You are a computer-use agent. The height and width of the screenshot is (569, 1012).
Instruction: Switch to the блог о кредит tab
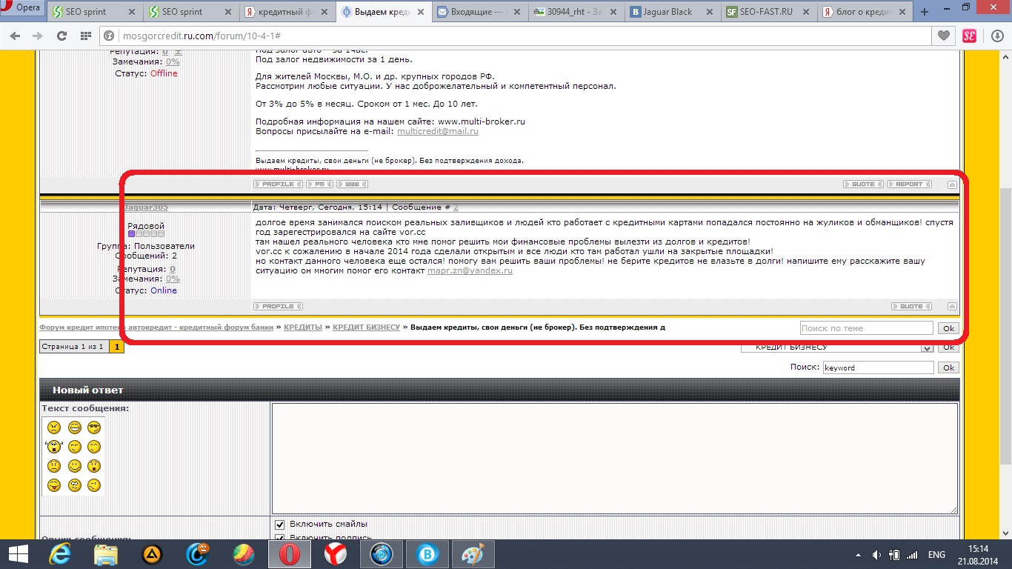click(x=864, y=12)
